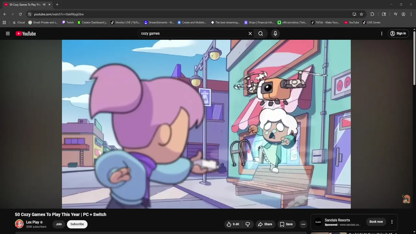Click the page vertical scrollbar

tap(414, 58)
